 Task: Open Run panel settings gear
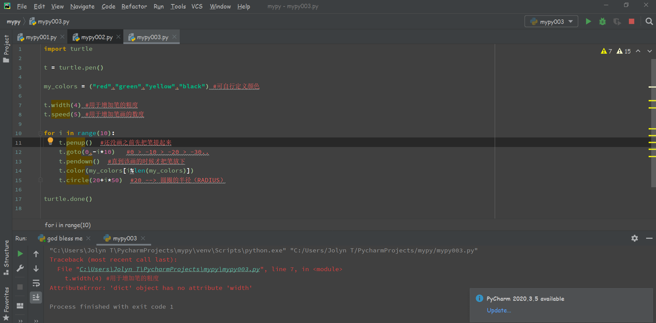click(x=634, y=238)
